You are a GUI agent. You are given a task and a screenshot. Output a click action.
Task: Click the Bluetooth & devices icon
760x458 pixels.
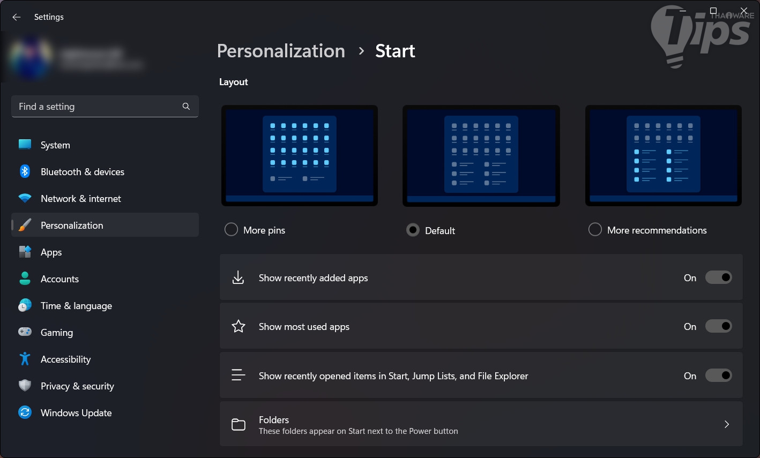tap(25, 171)
